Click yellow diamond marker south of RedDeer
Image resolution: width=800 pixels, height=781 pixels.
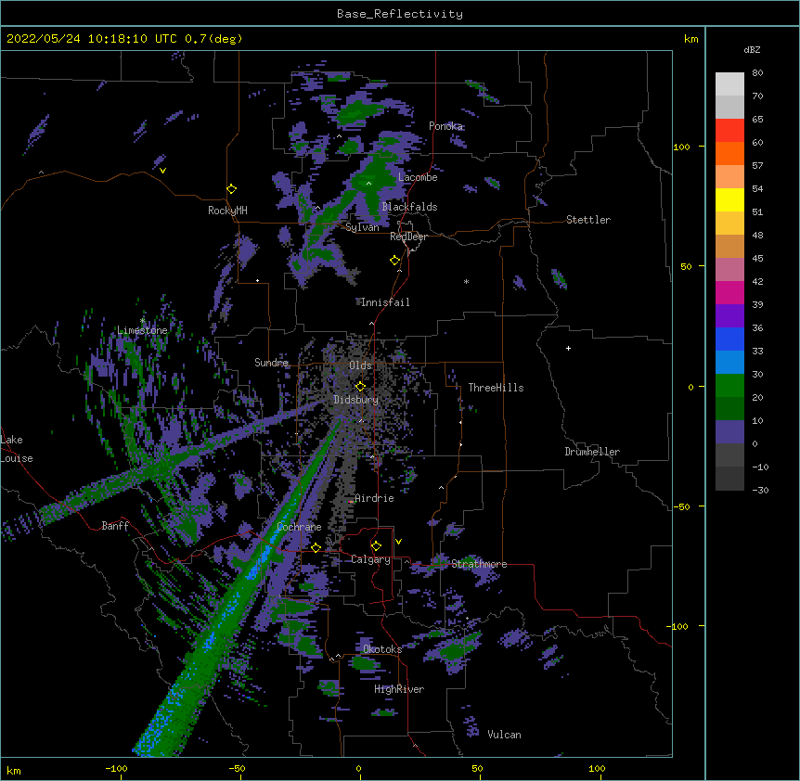tap(394, 261)
